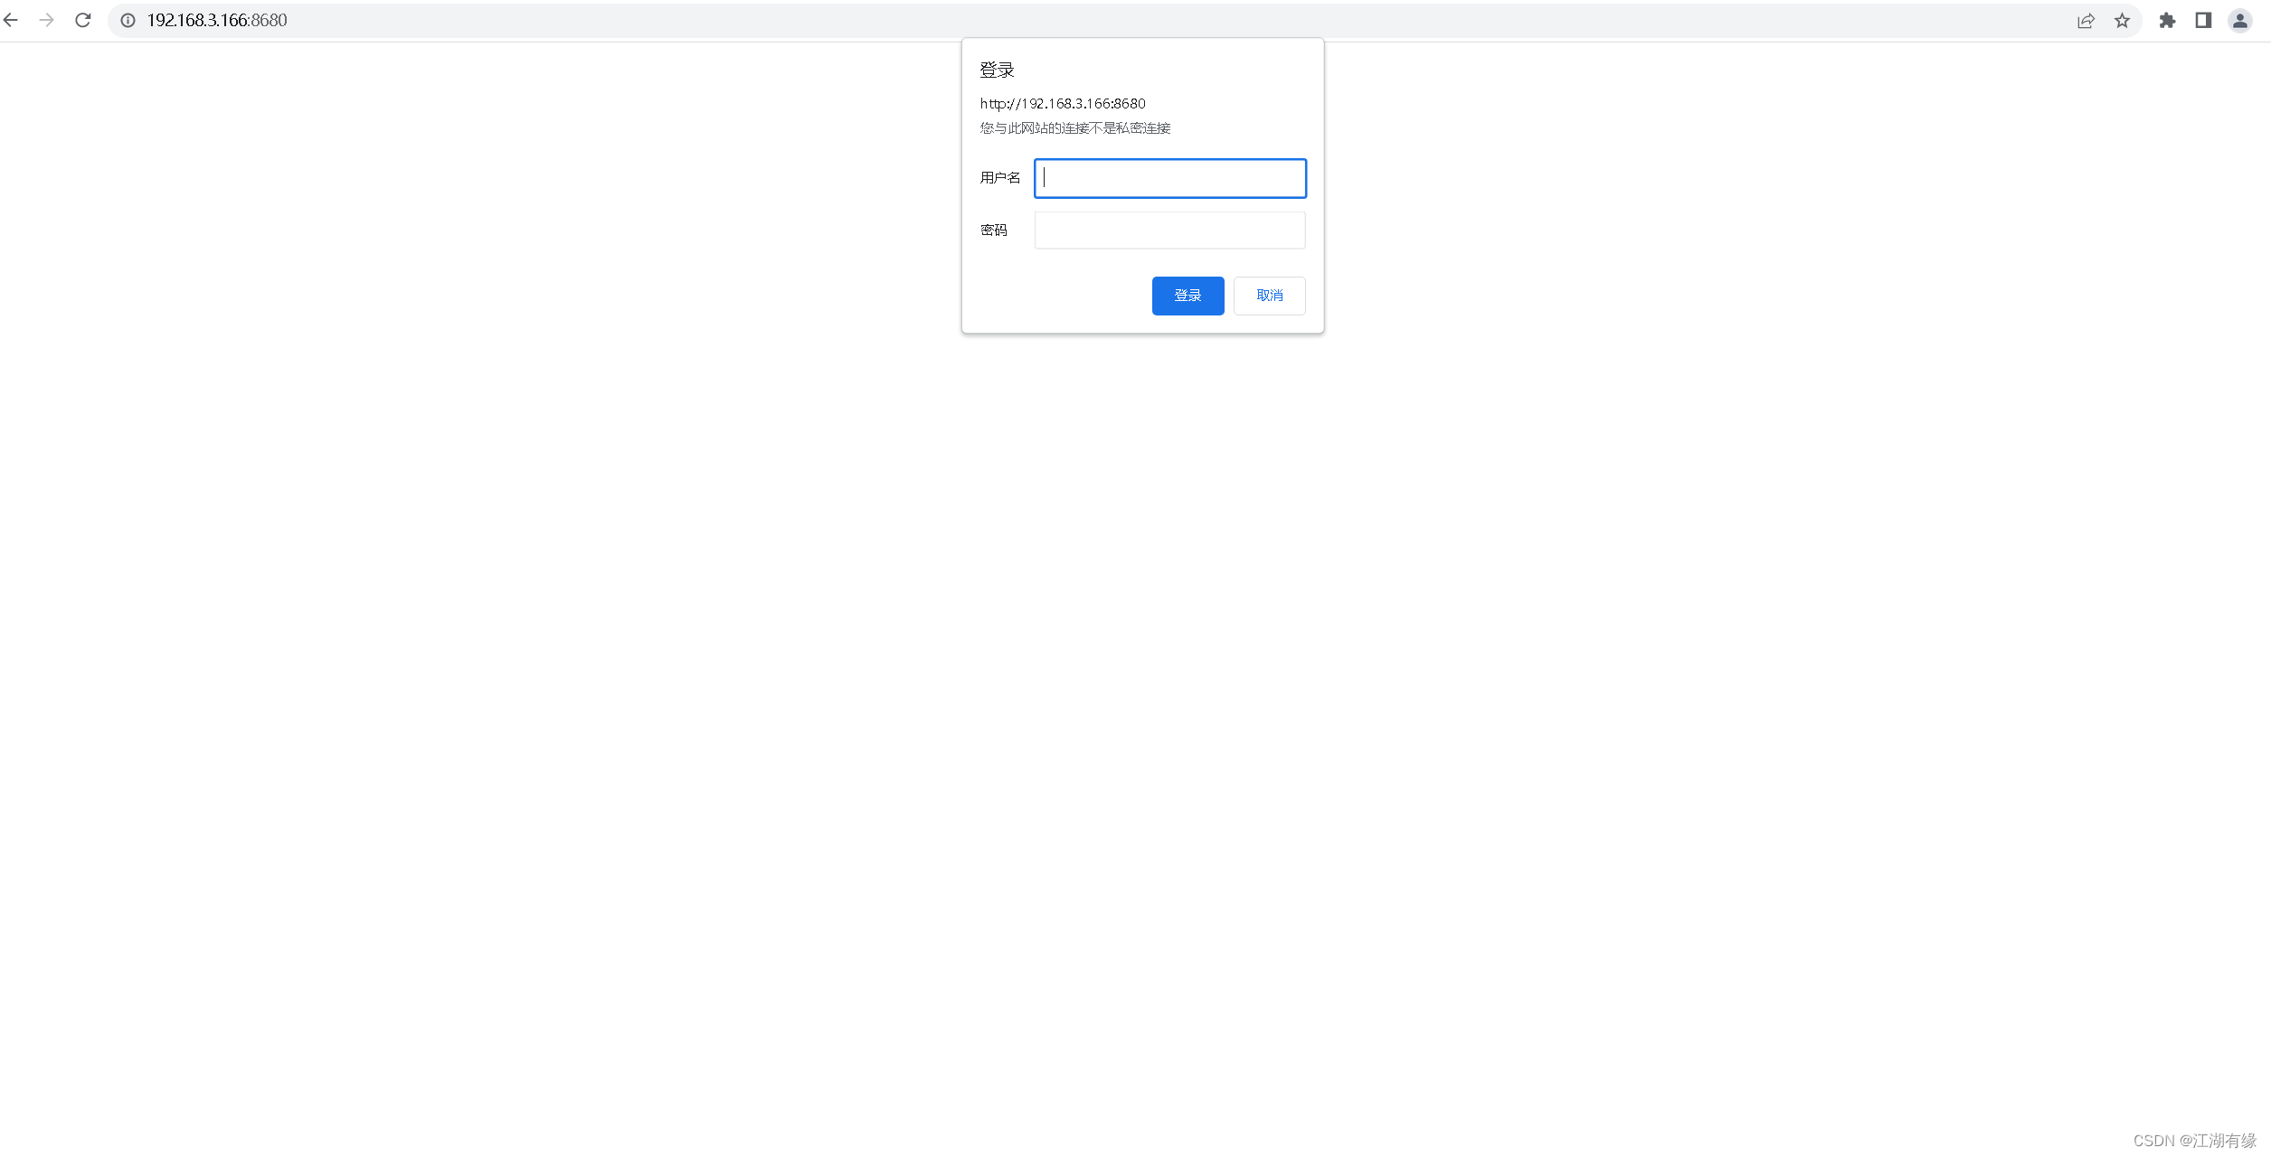The height and width of the screenshot is (1157, 2271).
Task: Open the extensions puzzle icon
Action: tap(2167, 21)
